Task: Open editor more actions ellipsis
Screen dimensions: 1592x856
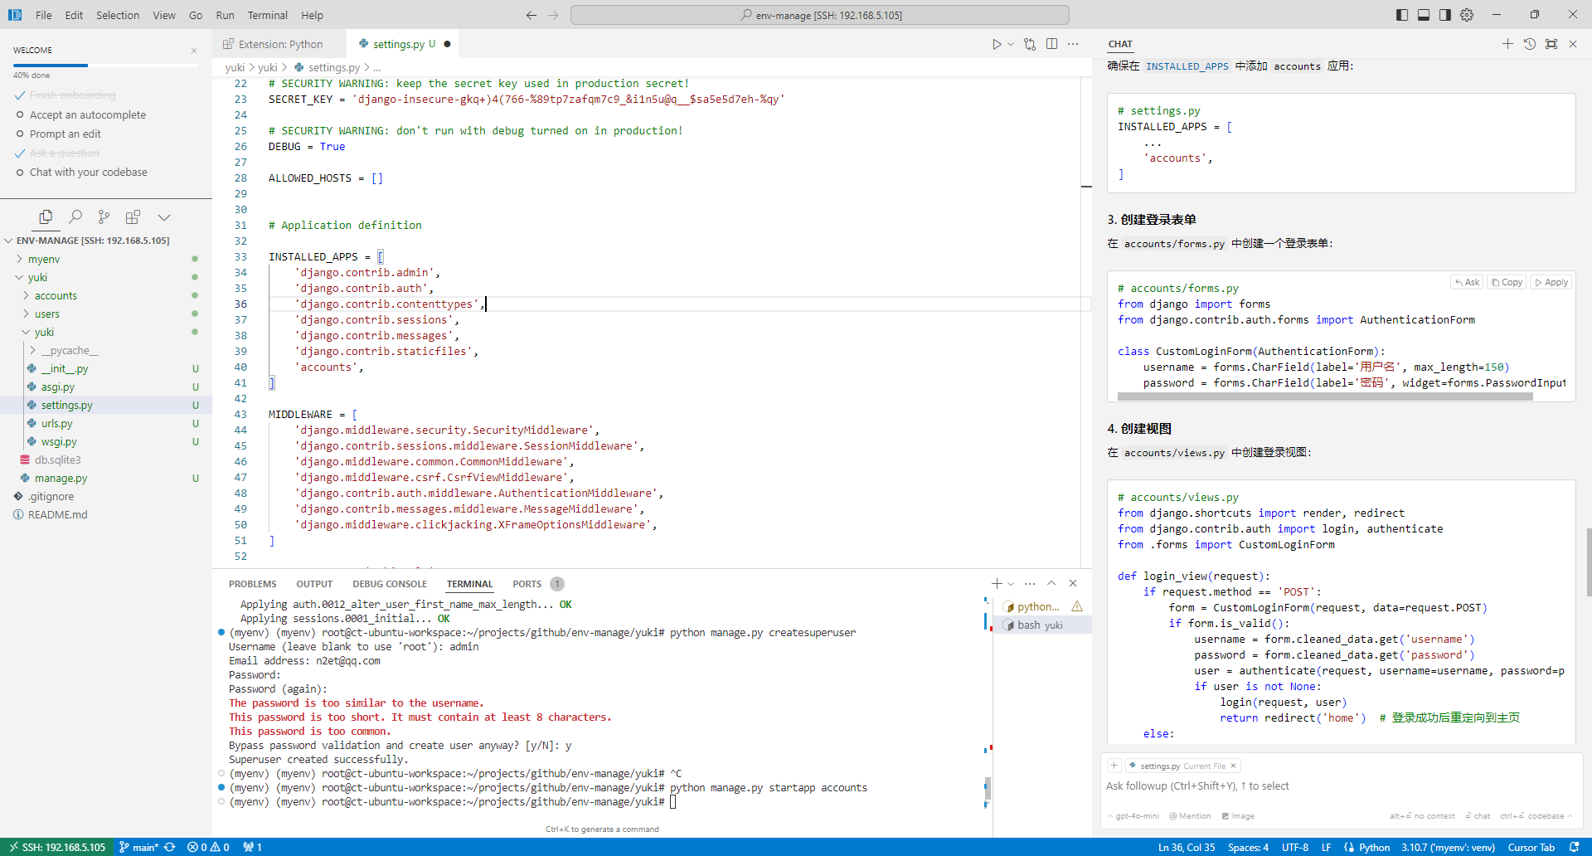Action: tap(1073, 44)
